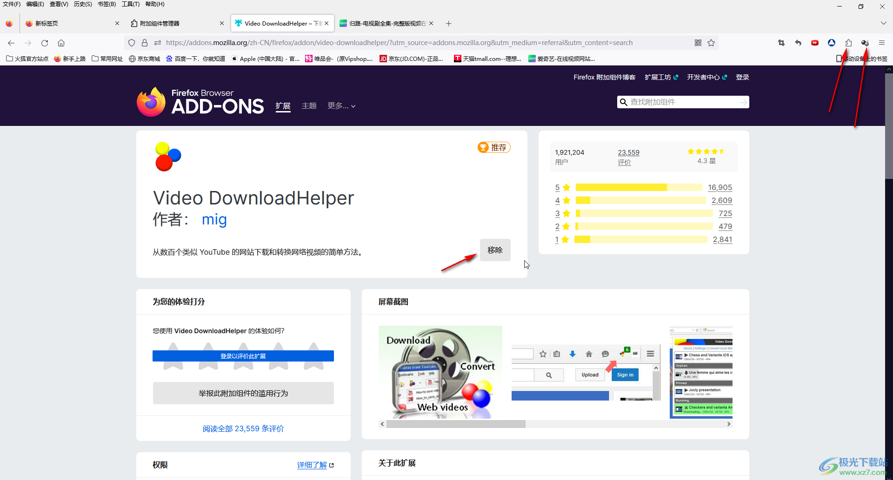Go forward using the forward arrow

coord(28,43)
